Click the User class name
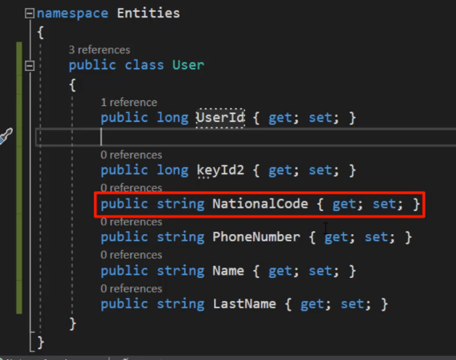Screen dimensions: 456x360 click(x=188, y=65)
